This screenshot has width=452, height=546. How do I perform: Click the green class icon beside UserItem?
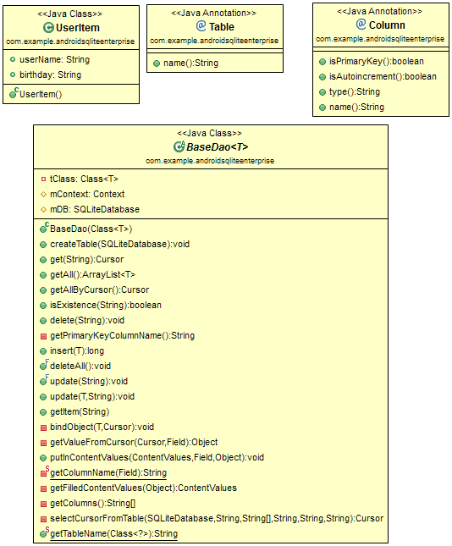48,27
